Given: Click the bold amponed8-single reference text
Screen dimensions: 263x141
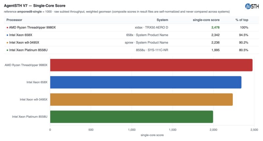Looking at the screenshot, I should pos(29,12).
